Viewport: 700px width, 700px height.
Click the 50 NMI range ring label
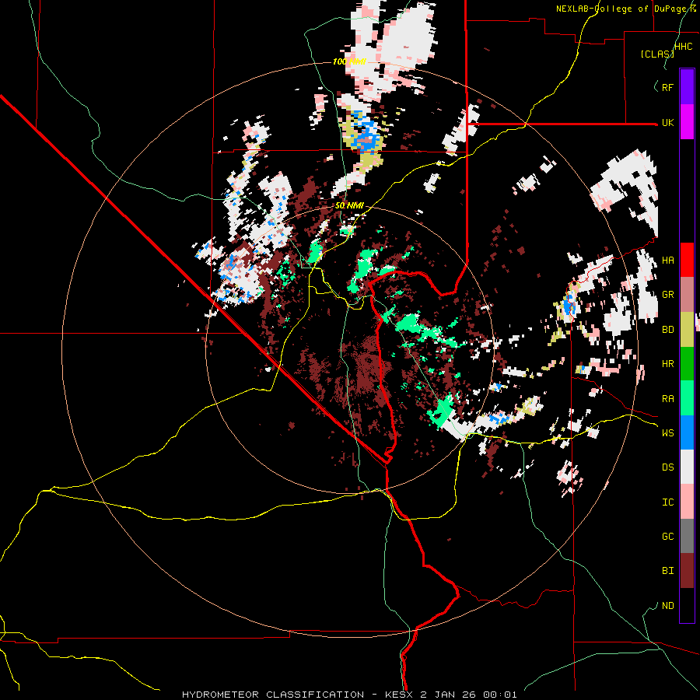pyautogui.click(x=349, y=206)
